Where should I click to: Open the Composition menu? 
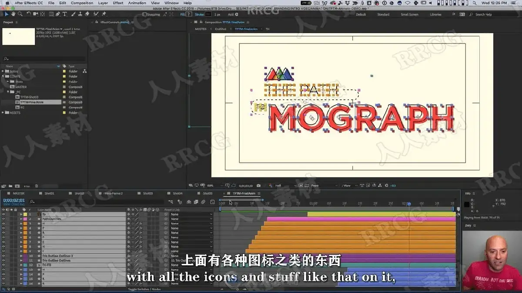(x=82, y=3)
